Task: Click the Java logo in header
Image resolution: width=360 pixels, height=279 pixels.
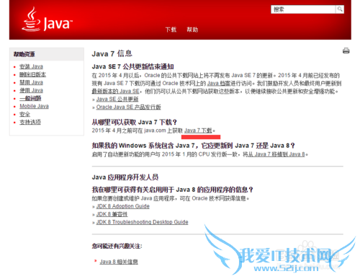Action: (47, 19)
